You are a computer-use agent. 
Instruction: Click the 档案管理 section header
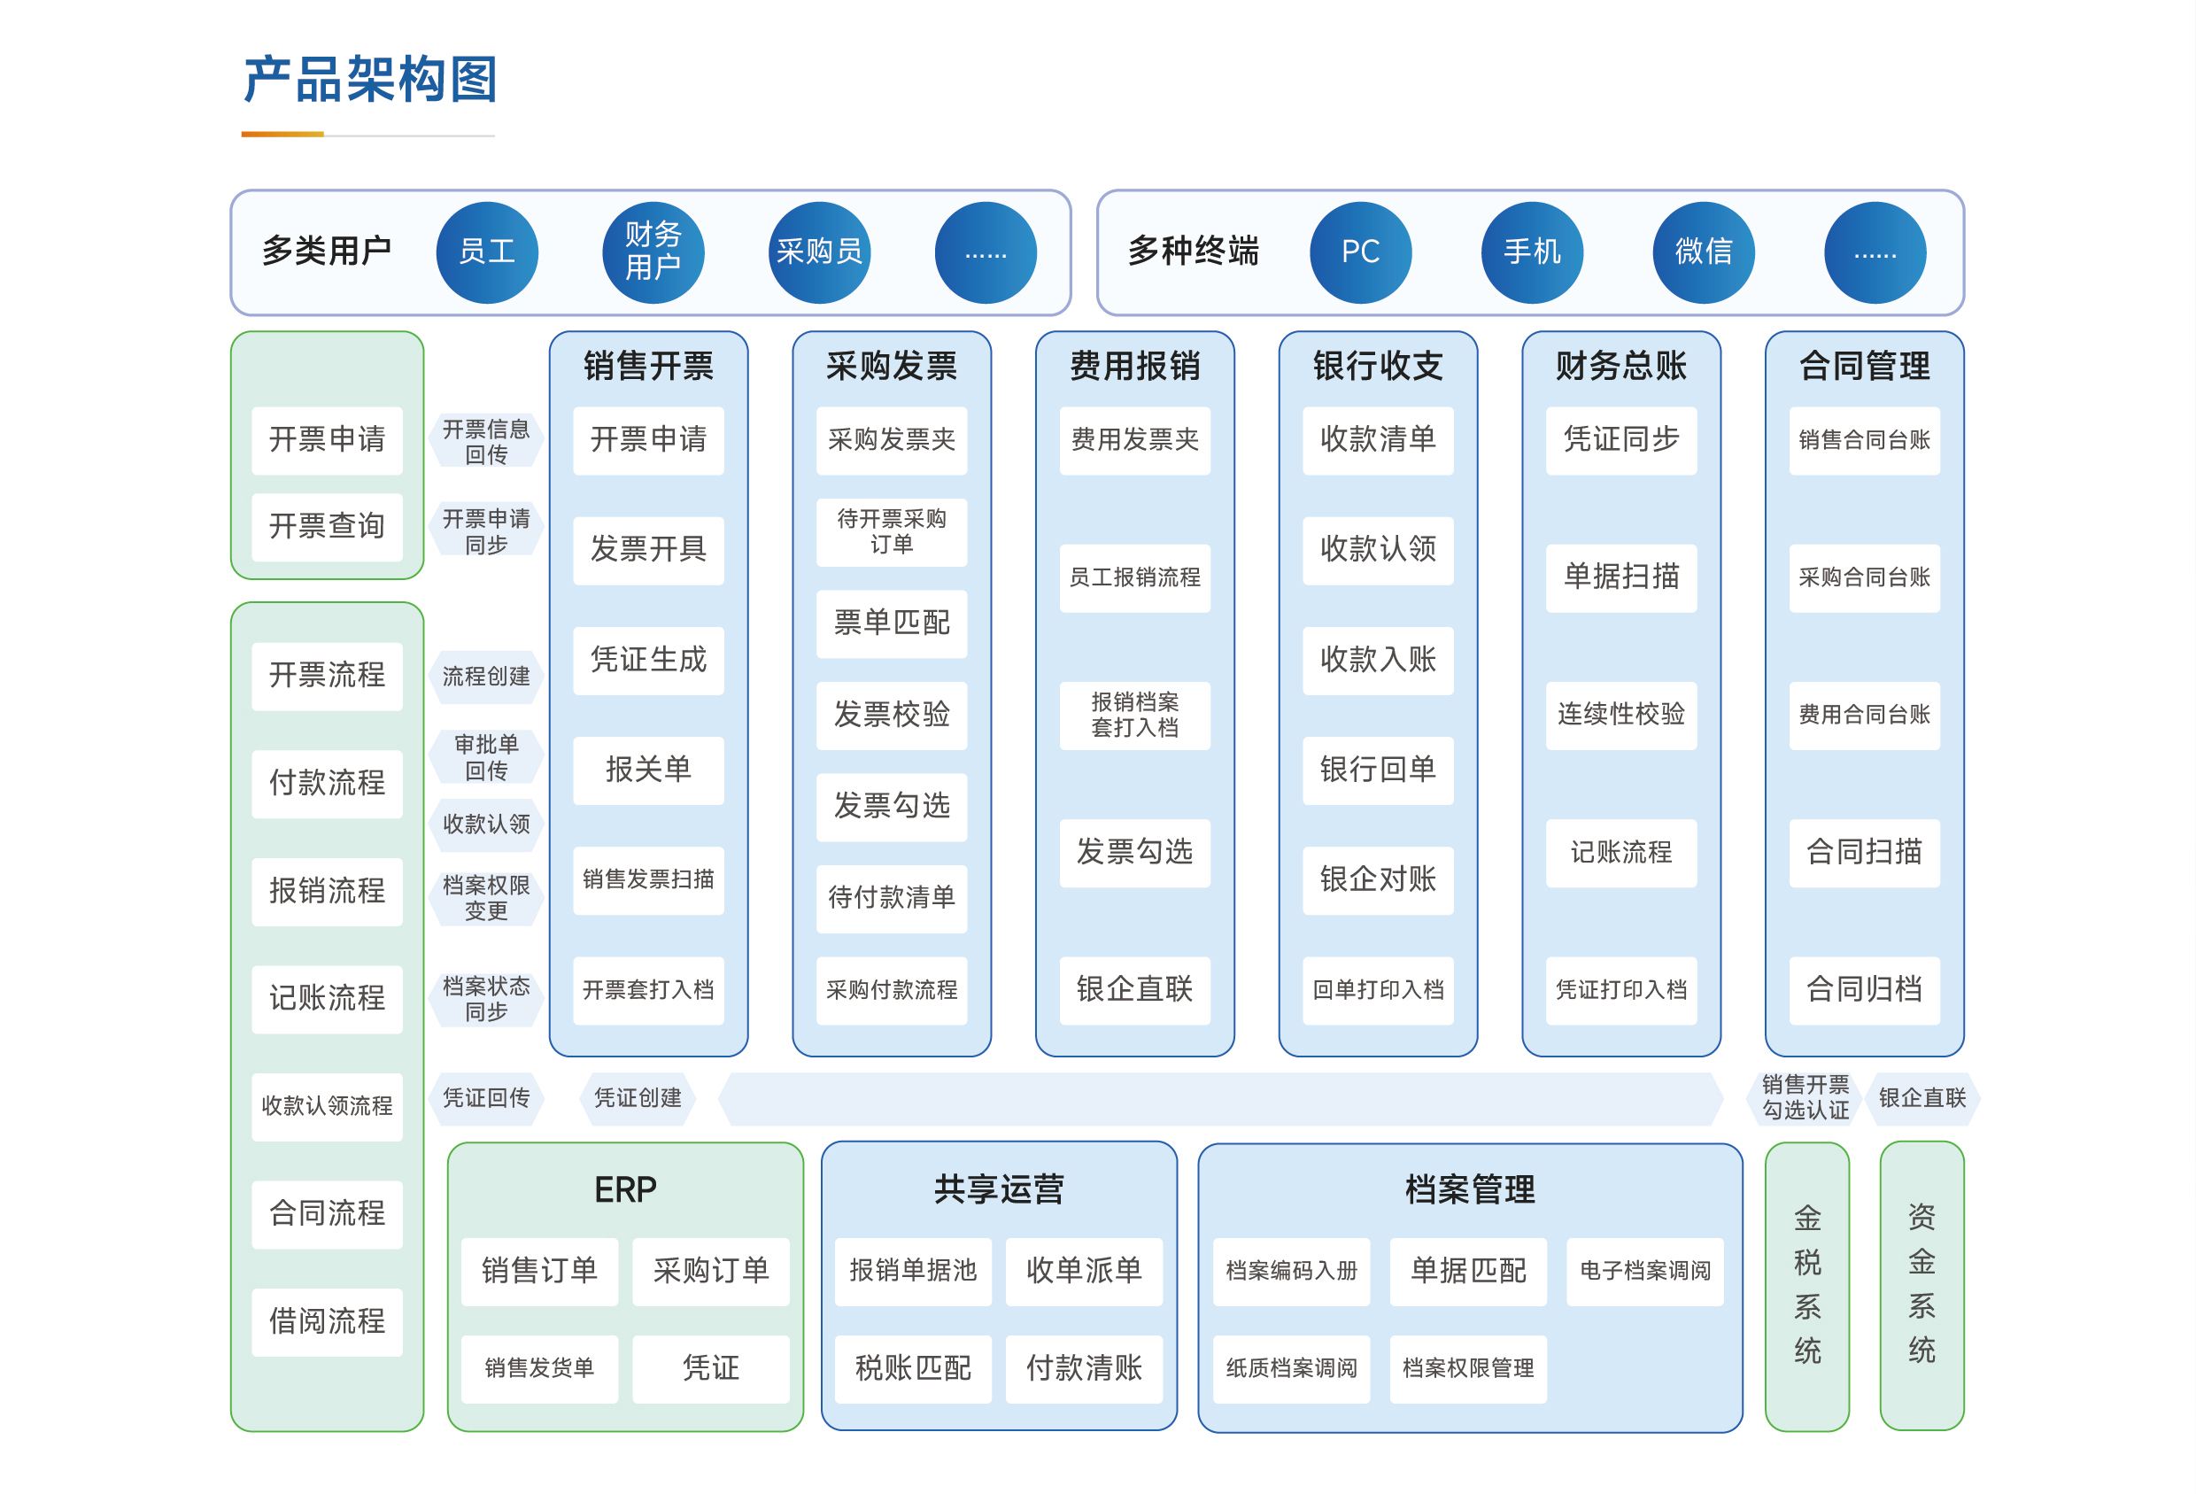click(1469, 1188)
